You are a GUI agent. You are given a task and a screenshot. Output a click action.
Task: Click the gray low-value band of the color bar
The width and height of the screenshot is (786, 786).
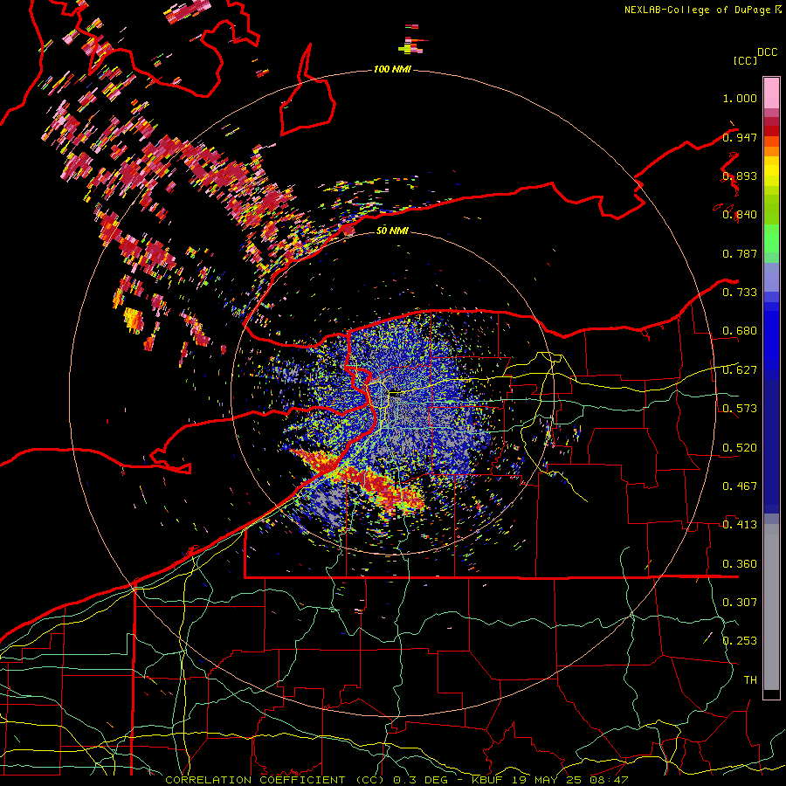(771, 607)
